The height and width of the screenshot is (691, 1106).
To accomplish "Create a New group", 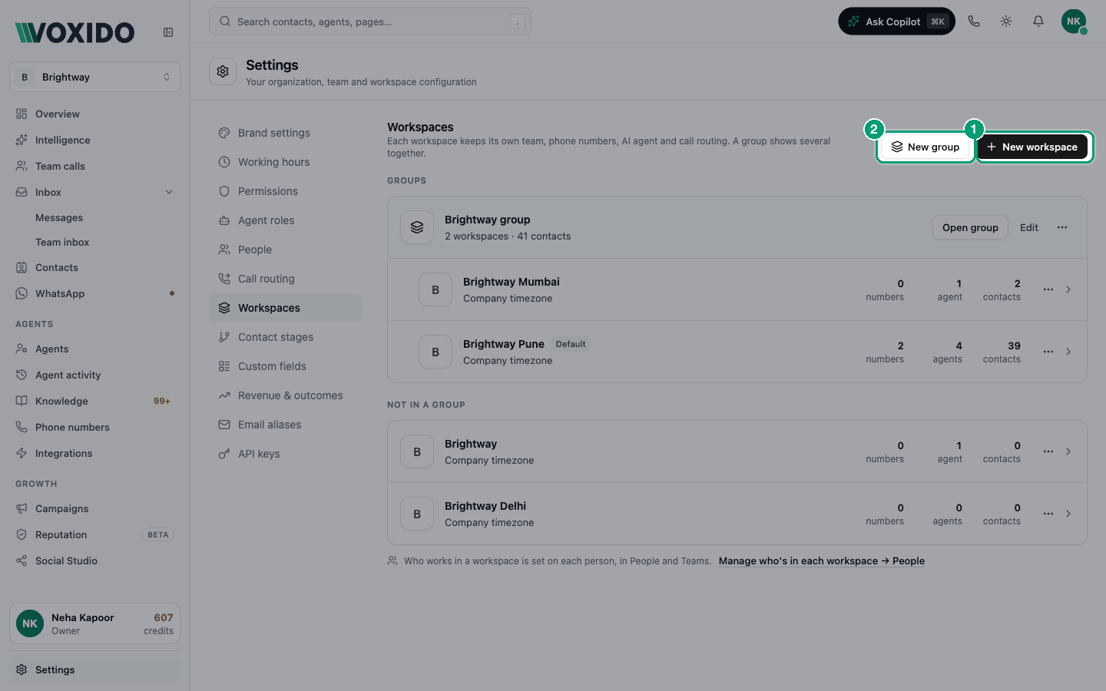I will pos(926,147).
